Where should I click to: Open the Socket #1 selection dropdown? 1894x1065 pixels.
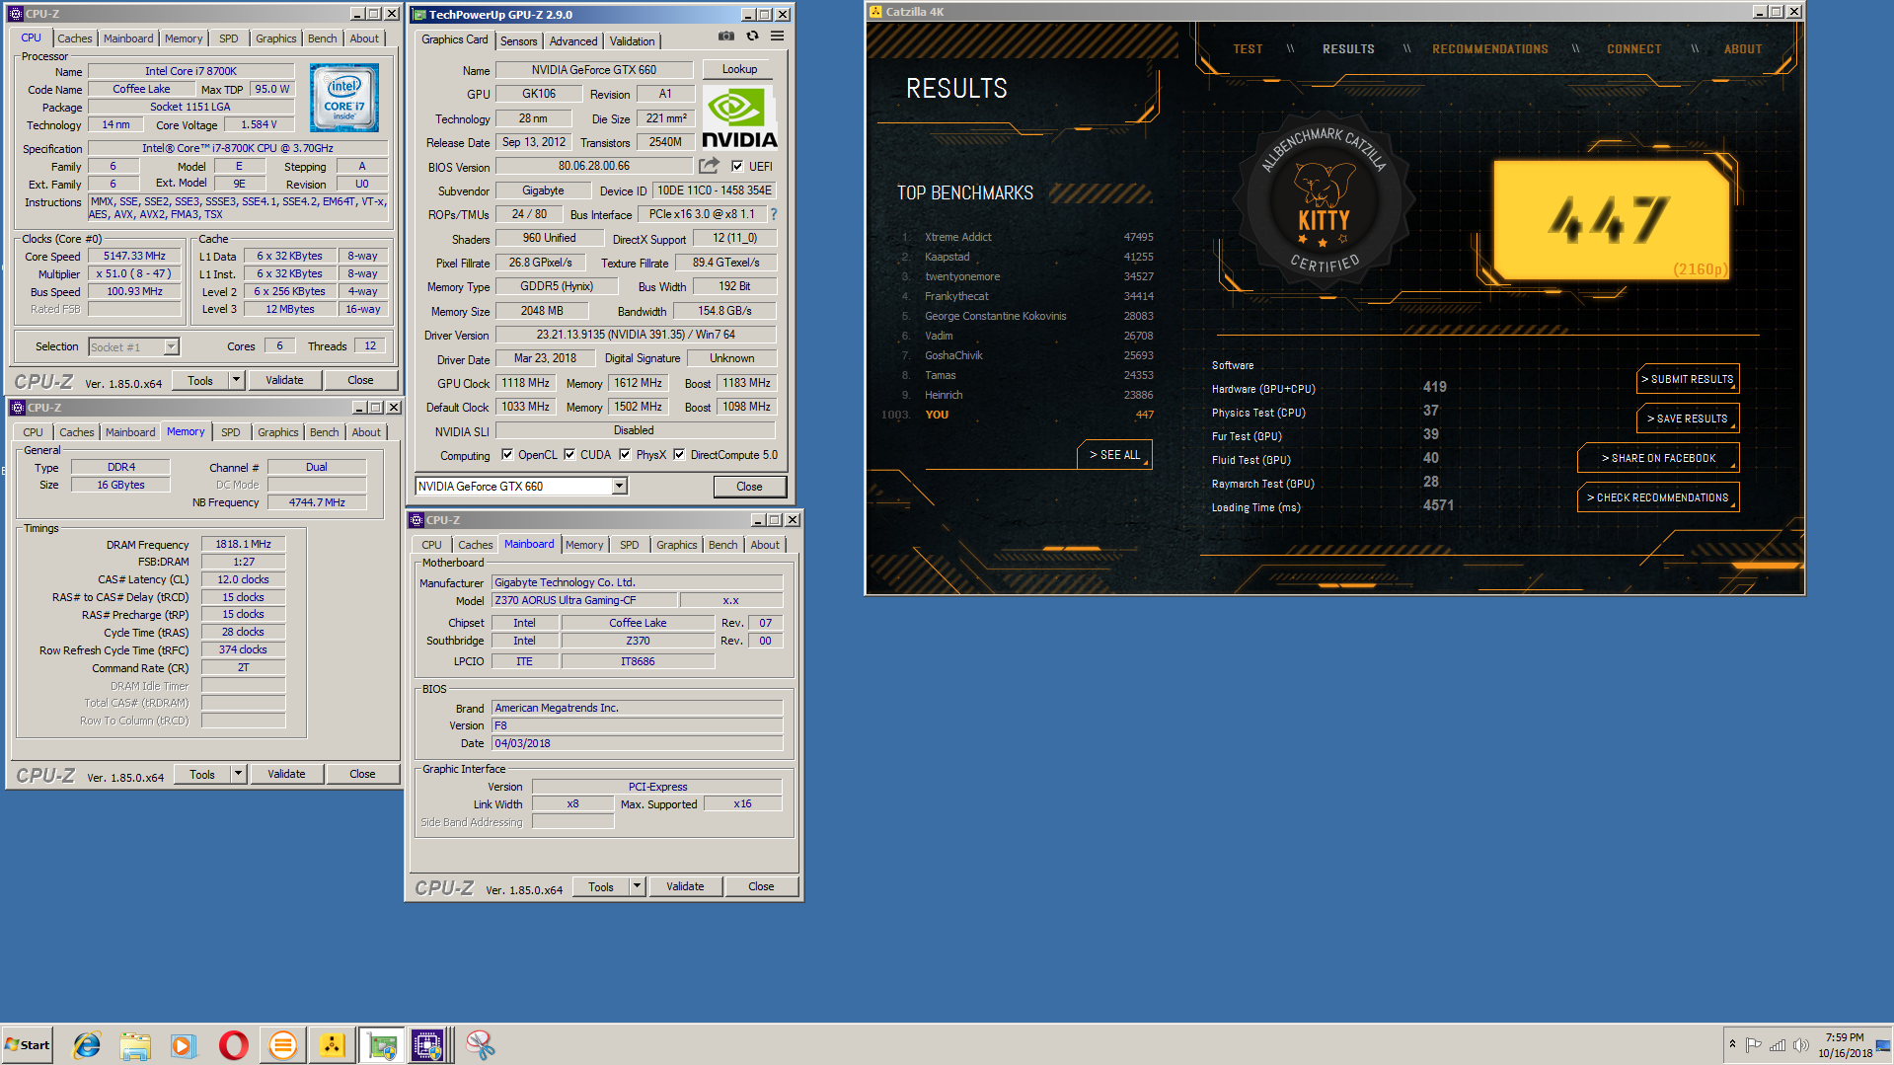point(171,346)
